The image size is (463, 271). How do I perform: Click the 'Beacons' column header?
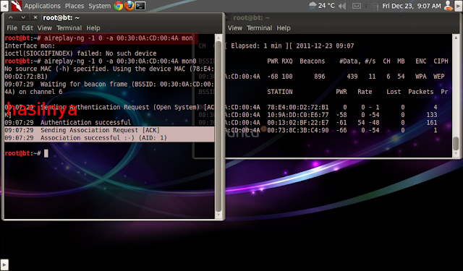pos(312,61)
